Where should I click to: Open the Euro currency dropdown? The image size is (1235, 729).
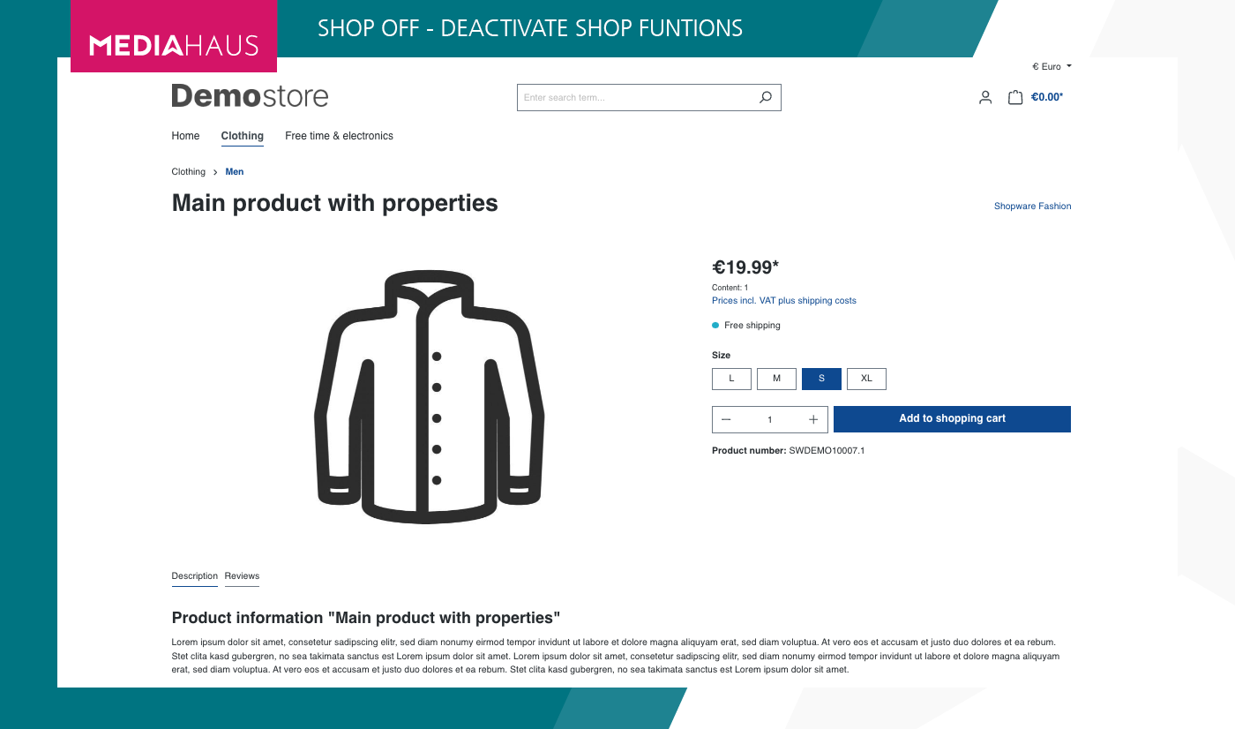(1051, 66)
